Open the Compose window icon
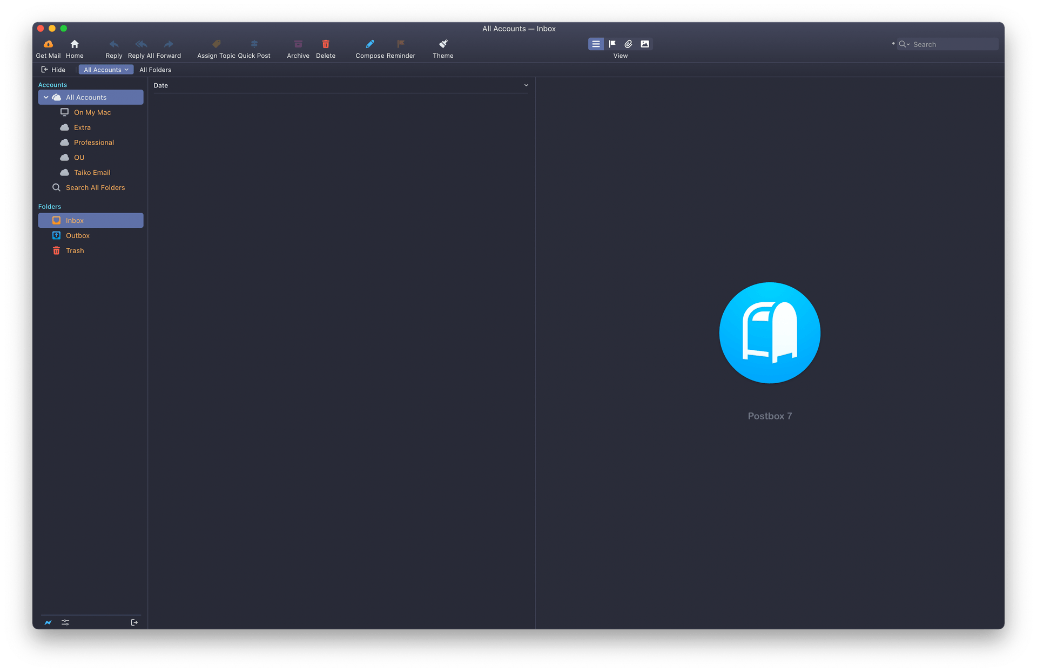The width and height of the screenshot is (1037, 672). (x=369, y=44)
